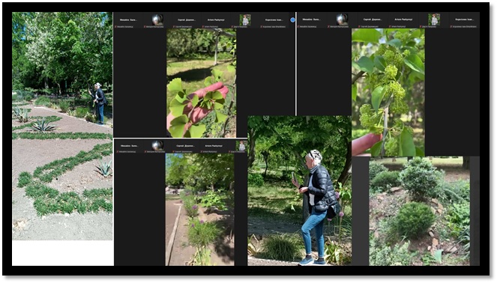Click the garden path with purple alliums video

[x=199, y=210]
